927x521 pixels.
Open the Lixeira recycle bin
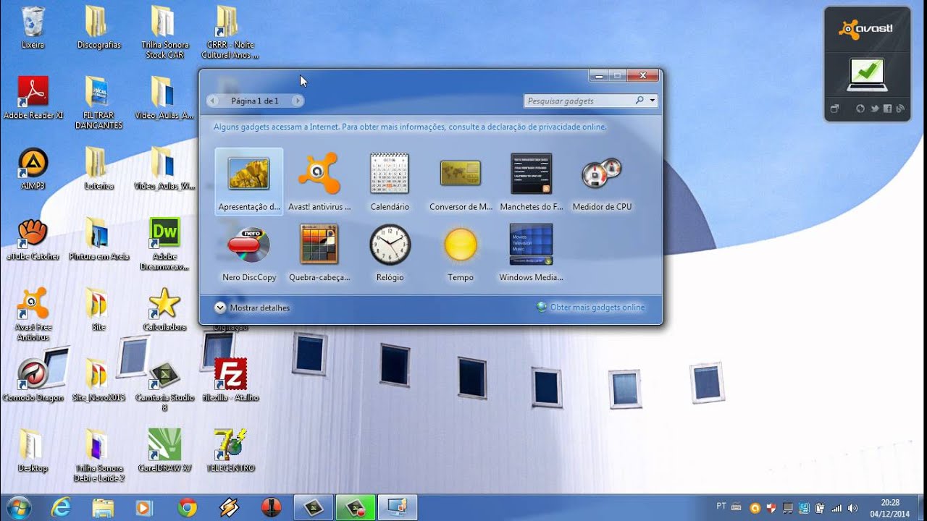click(x=33, y=27)
